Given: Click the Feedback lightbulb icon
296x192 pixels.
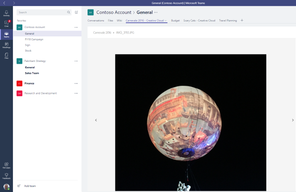Looking at the screenshot, I should [6, 176].
